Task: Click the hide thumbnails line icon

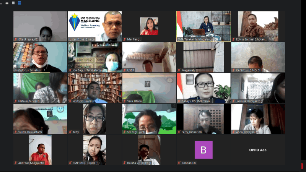Action: (1, 4)
